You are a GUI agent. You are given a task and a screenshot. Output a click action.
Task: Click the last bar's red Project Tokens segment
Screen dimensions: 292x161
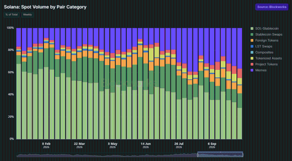(x=240, y=73)
